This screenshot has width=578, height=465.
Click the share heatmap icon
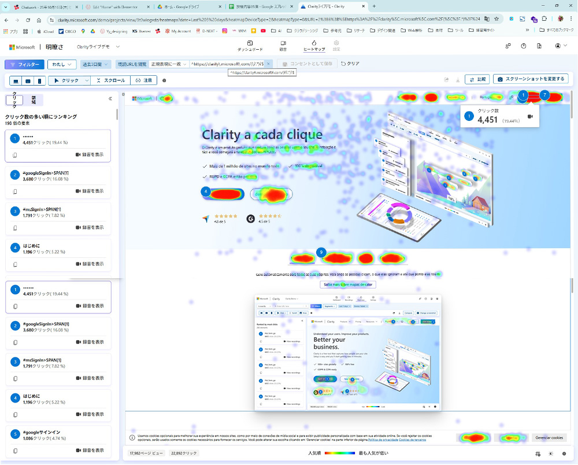(x=446, y=80)
